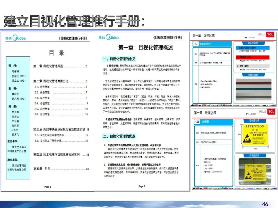Screen dimensions: 278x208
Task: Click the Page 1 footer
Action: tap(48, 187)
